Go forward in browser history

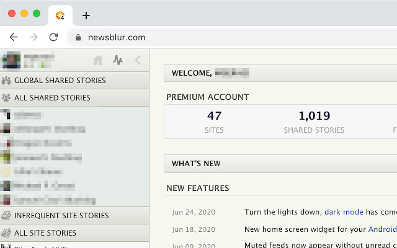point(33,37)
